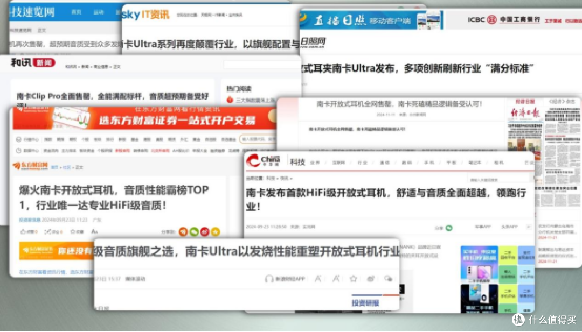
Task: Click the 直播日照 mobile client banner
Action: 371,19
